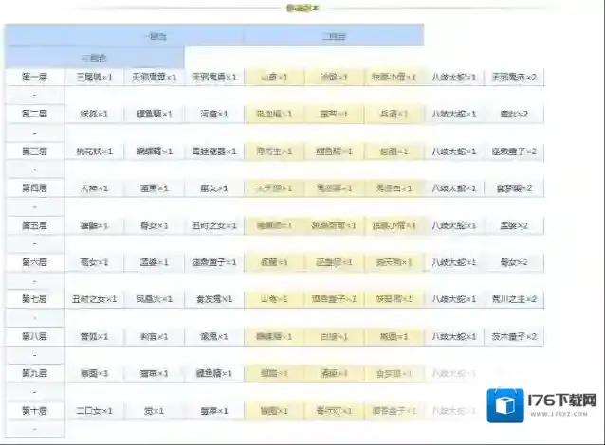Select the 白狼×1 cell
605x445 pixels.
[x=334, y=336]
